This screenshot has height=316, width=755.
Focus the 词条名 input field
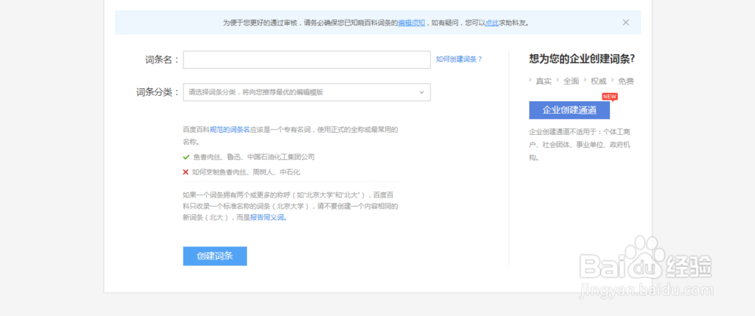(x=307, y=60)
